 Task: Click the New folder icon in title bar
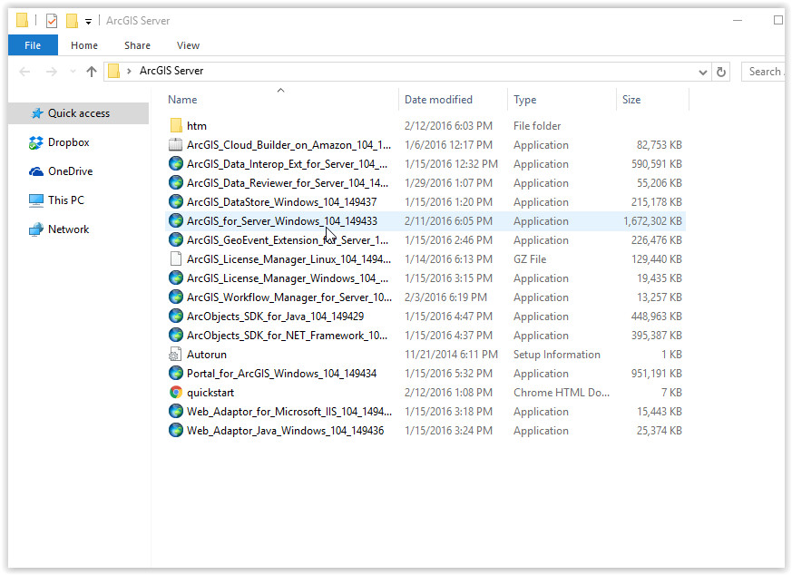72,21
